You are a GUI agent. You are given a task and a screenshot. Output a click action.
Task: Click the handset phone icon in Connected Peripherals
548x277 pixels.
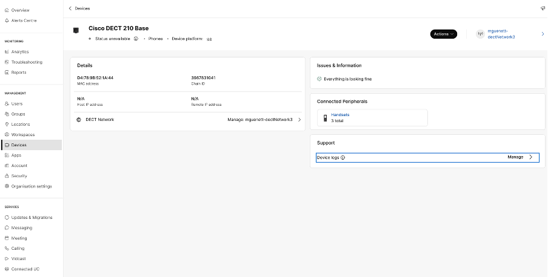325,118
